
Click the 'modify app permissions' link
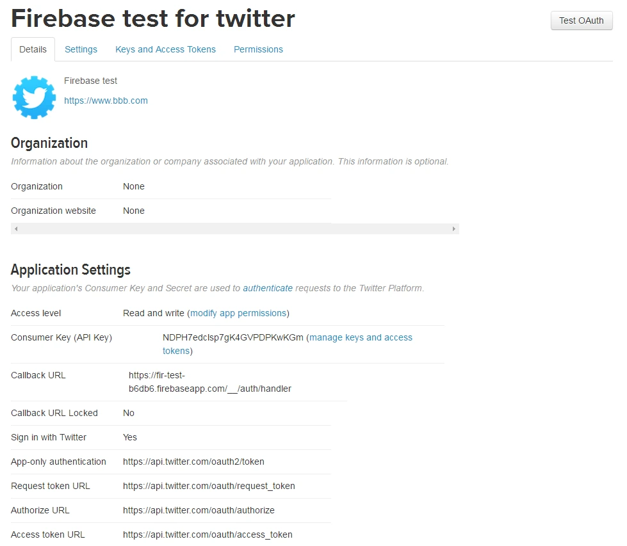pyautogui.click(x=238, y=313)
